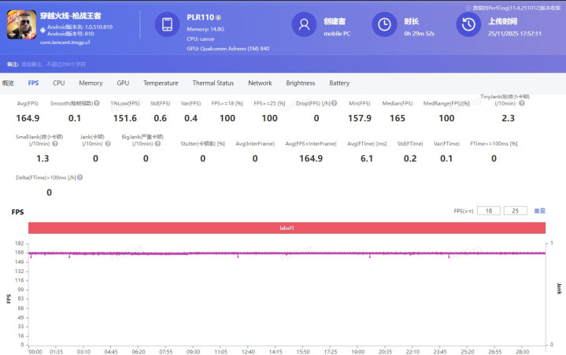Click the duration clock icon
This screenshot has height=355, width=566.
click(383, 24)
